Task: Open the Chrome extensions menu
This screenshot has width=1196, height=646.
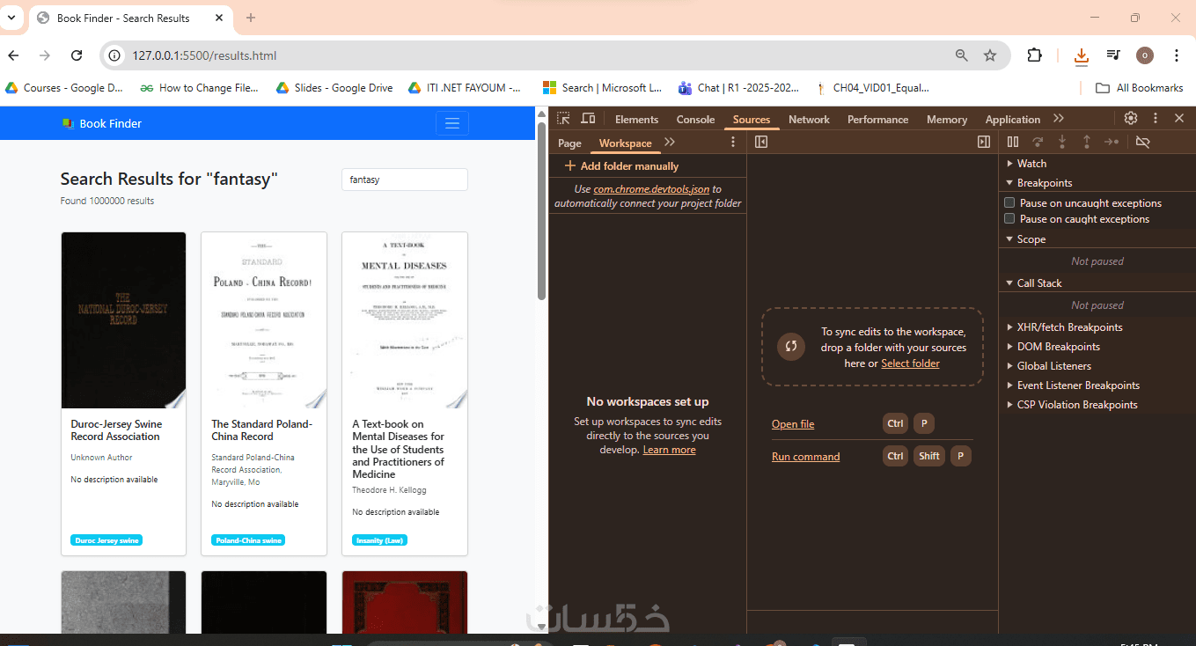Action: (x=1035, y=55)
